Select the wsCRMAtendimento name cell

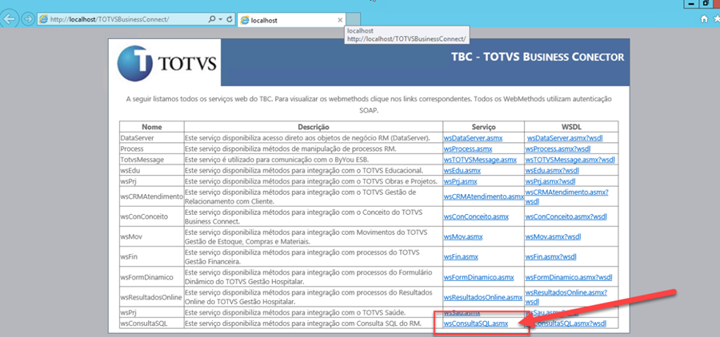(151, 196)
